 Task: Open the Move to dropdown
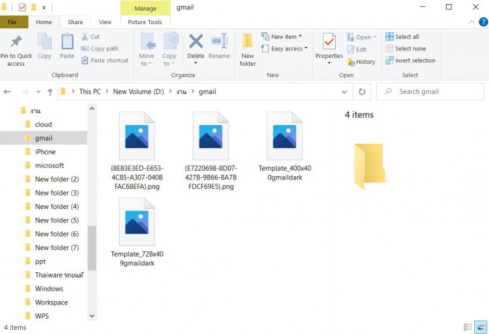[x=146, y=50]
